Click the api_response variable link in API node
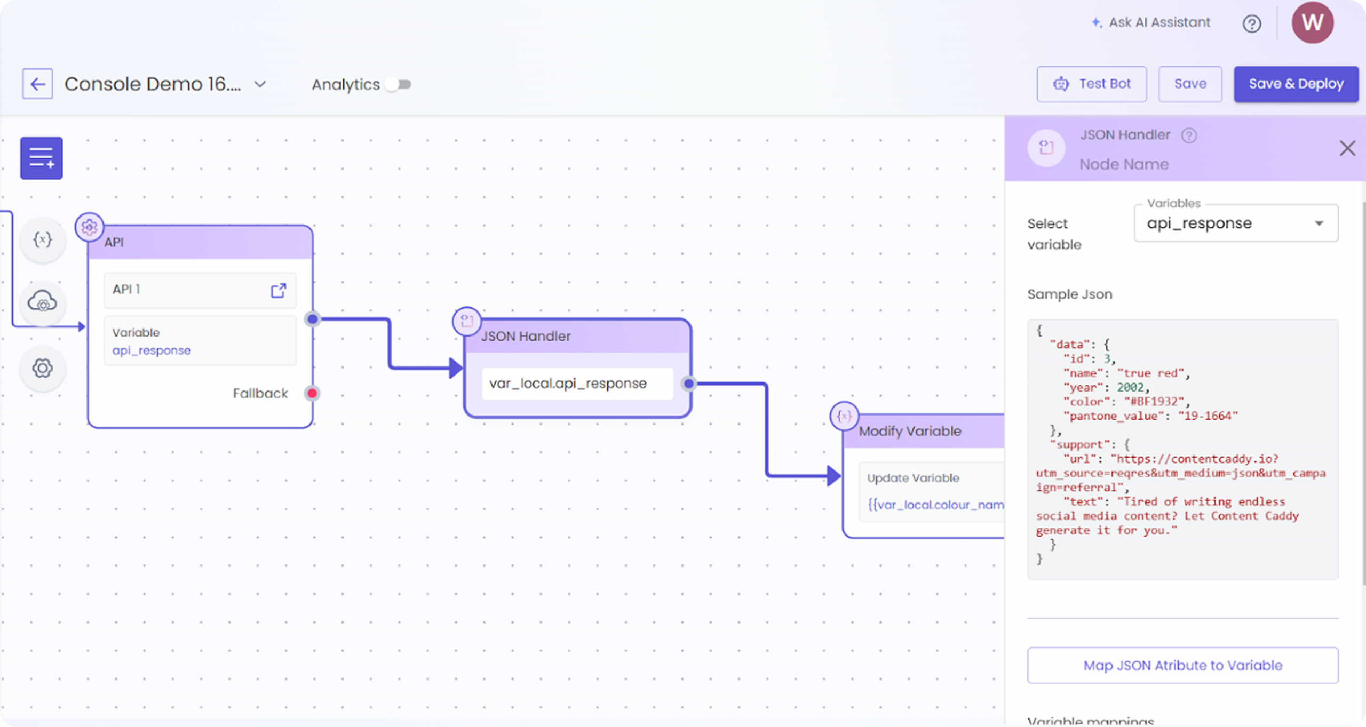The width and height of the screenshot is (1366, 727). (152, 351)
